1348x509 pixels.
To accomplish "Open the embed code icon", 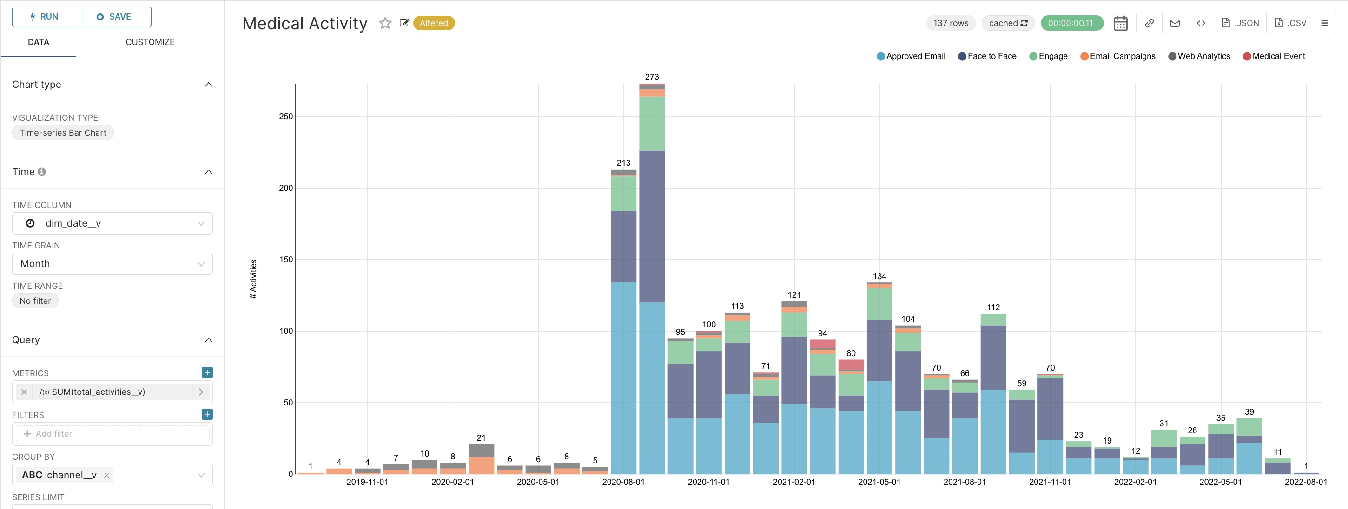I will point(1201,23).
